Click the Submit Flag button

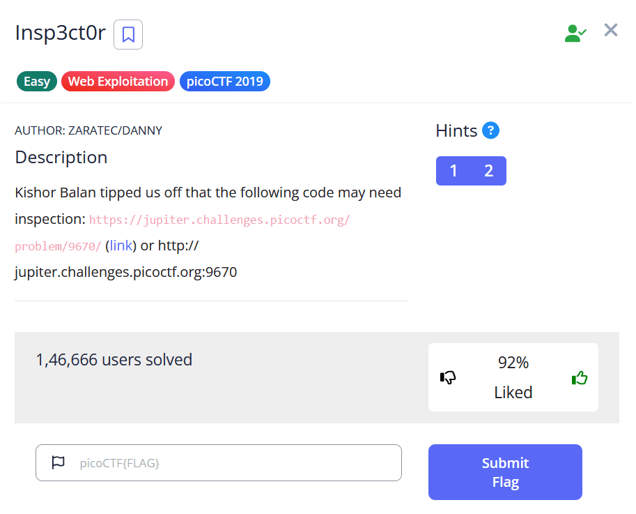(x=505, y=472)
